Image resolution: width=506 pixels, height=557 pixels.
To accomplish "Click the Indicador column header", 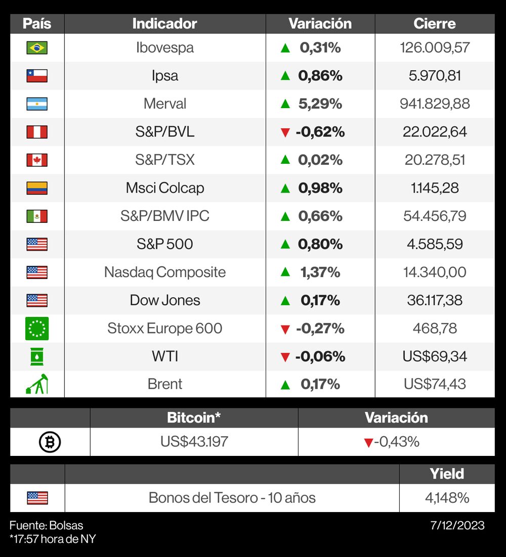I will 164,24.
